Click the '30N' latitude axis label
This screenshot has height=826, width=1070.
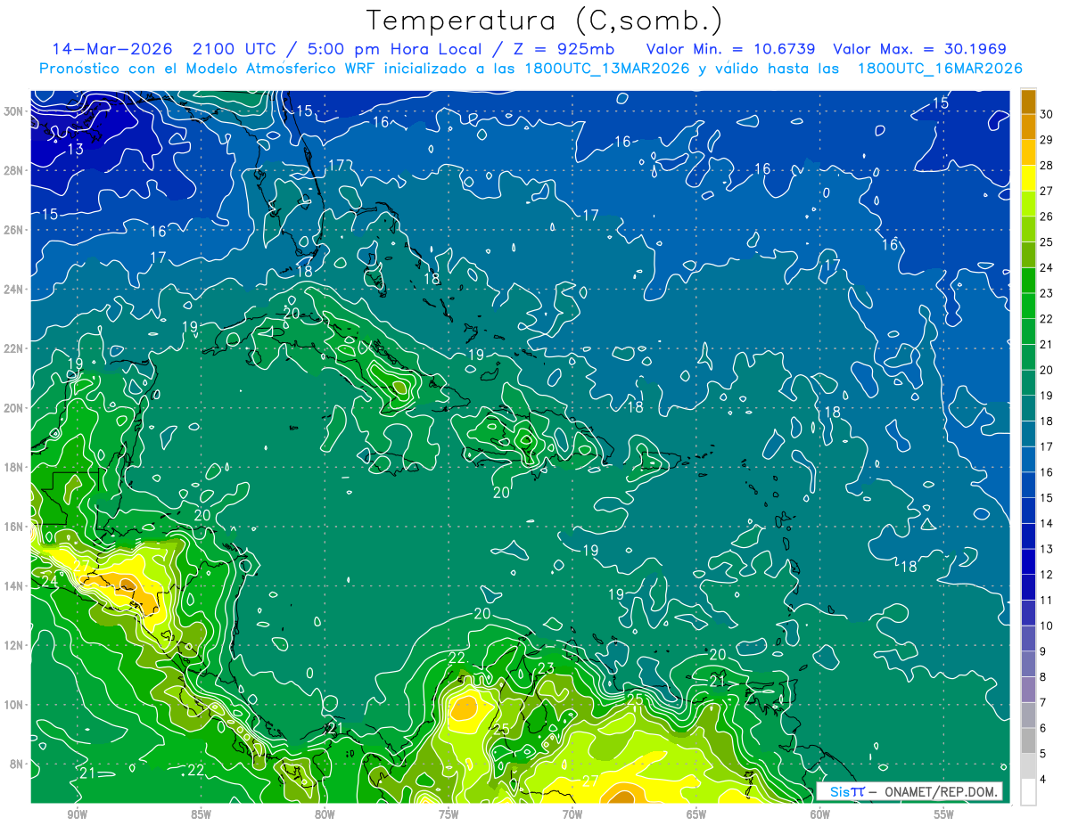pyautogui.click(x=14, y=110)
